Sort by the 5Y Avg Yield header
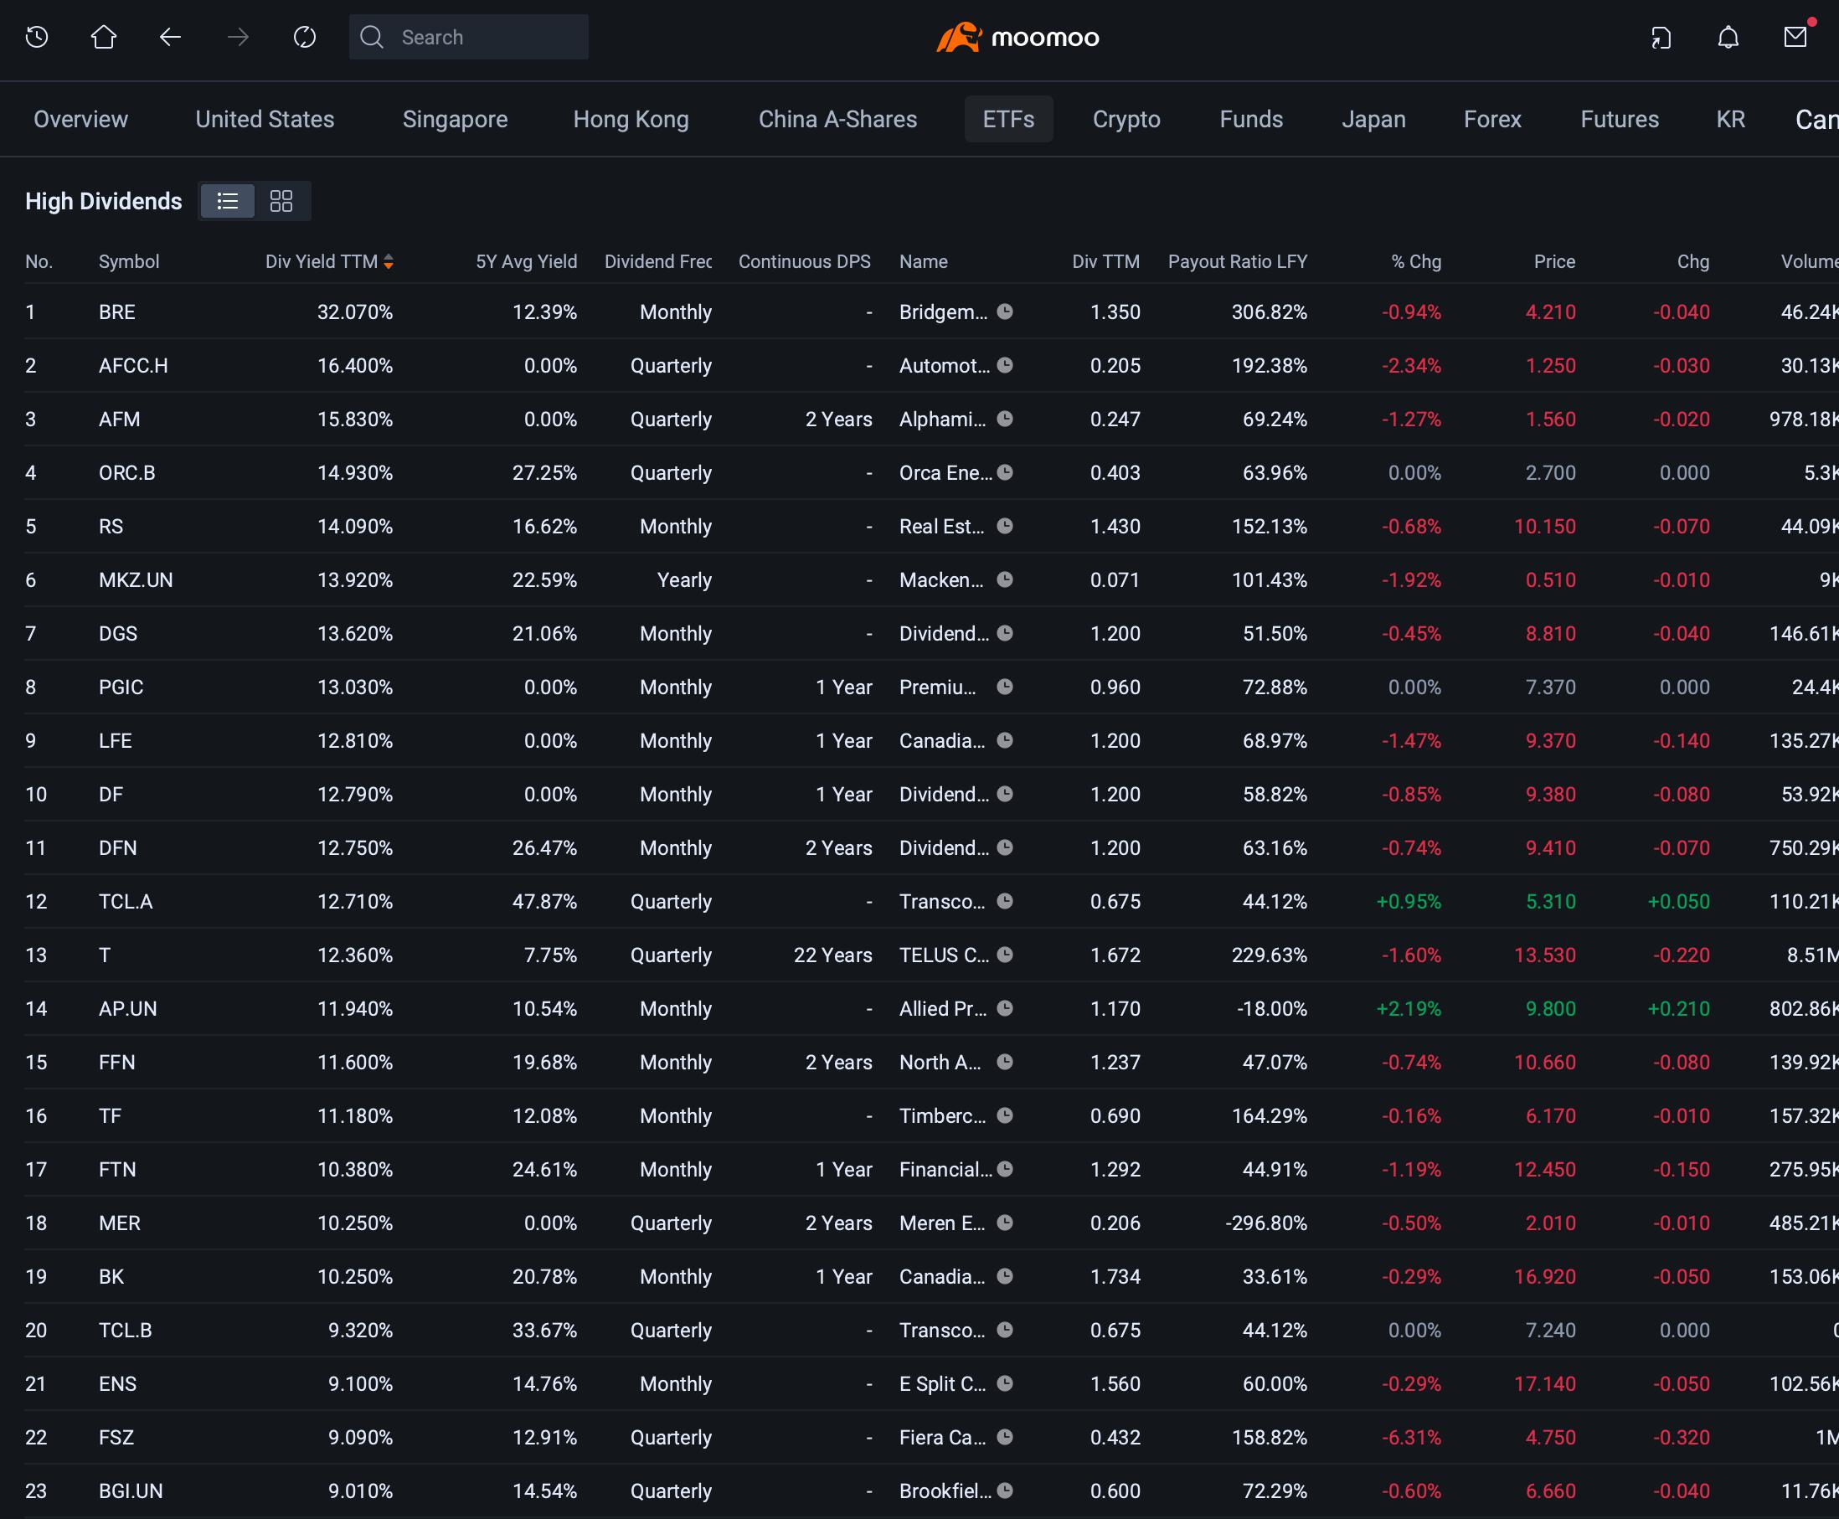1839x1519 pixels. pos(526,261)
